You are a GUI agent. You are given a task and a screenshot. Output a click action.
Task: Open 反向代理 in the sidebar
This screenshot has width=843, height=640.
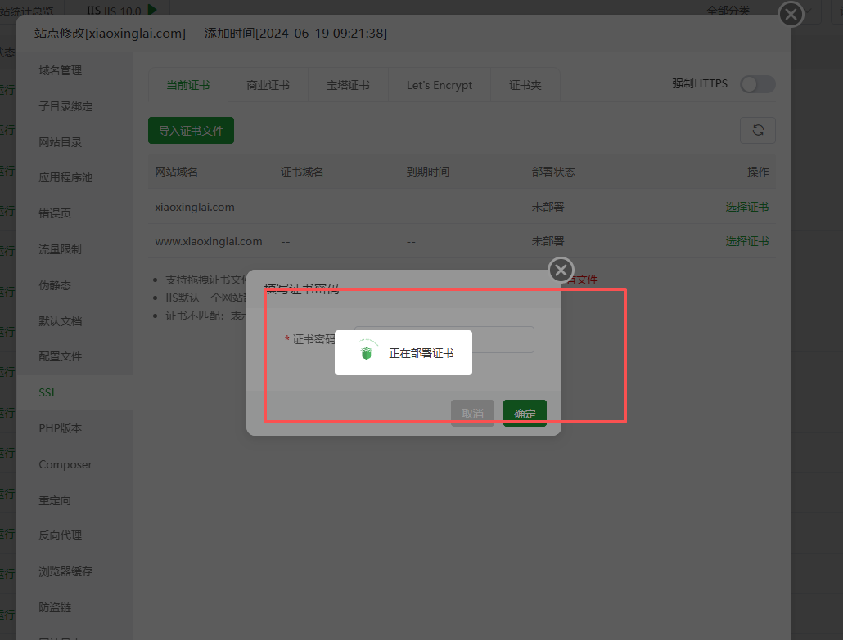pyautogui.click(x=61, y=535)
